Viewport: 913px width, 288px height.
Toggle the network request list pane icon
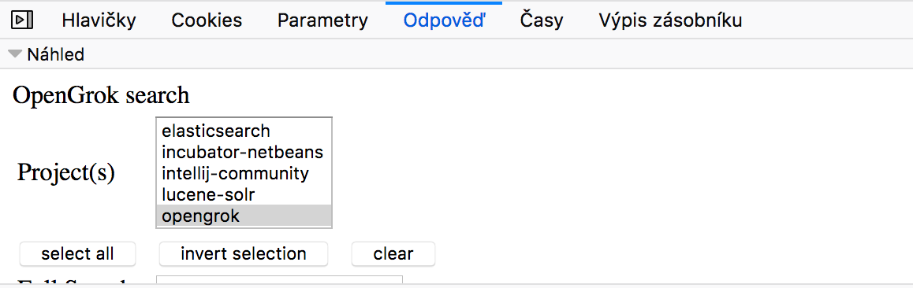[22, 21]
